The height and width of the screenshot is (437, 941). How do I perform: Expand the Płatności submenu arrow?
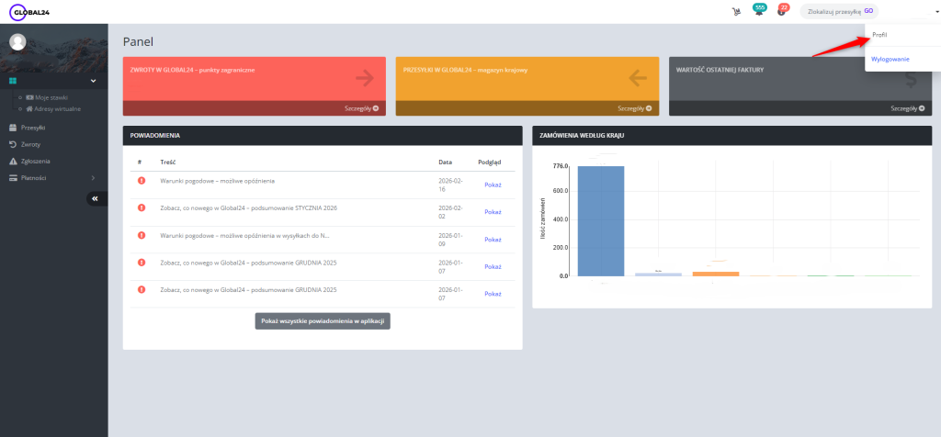[92, 177]
